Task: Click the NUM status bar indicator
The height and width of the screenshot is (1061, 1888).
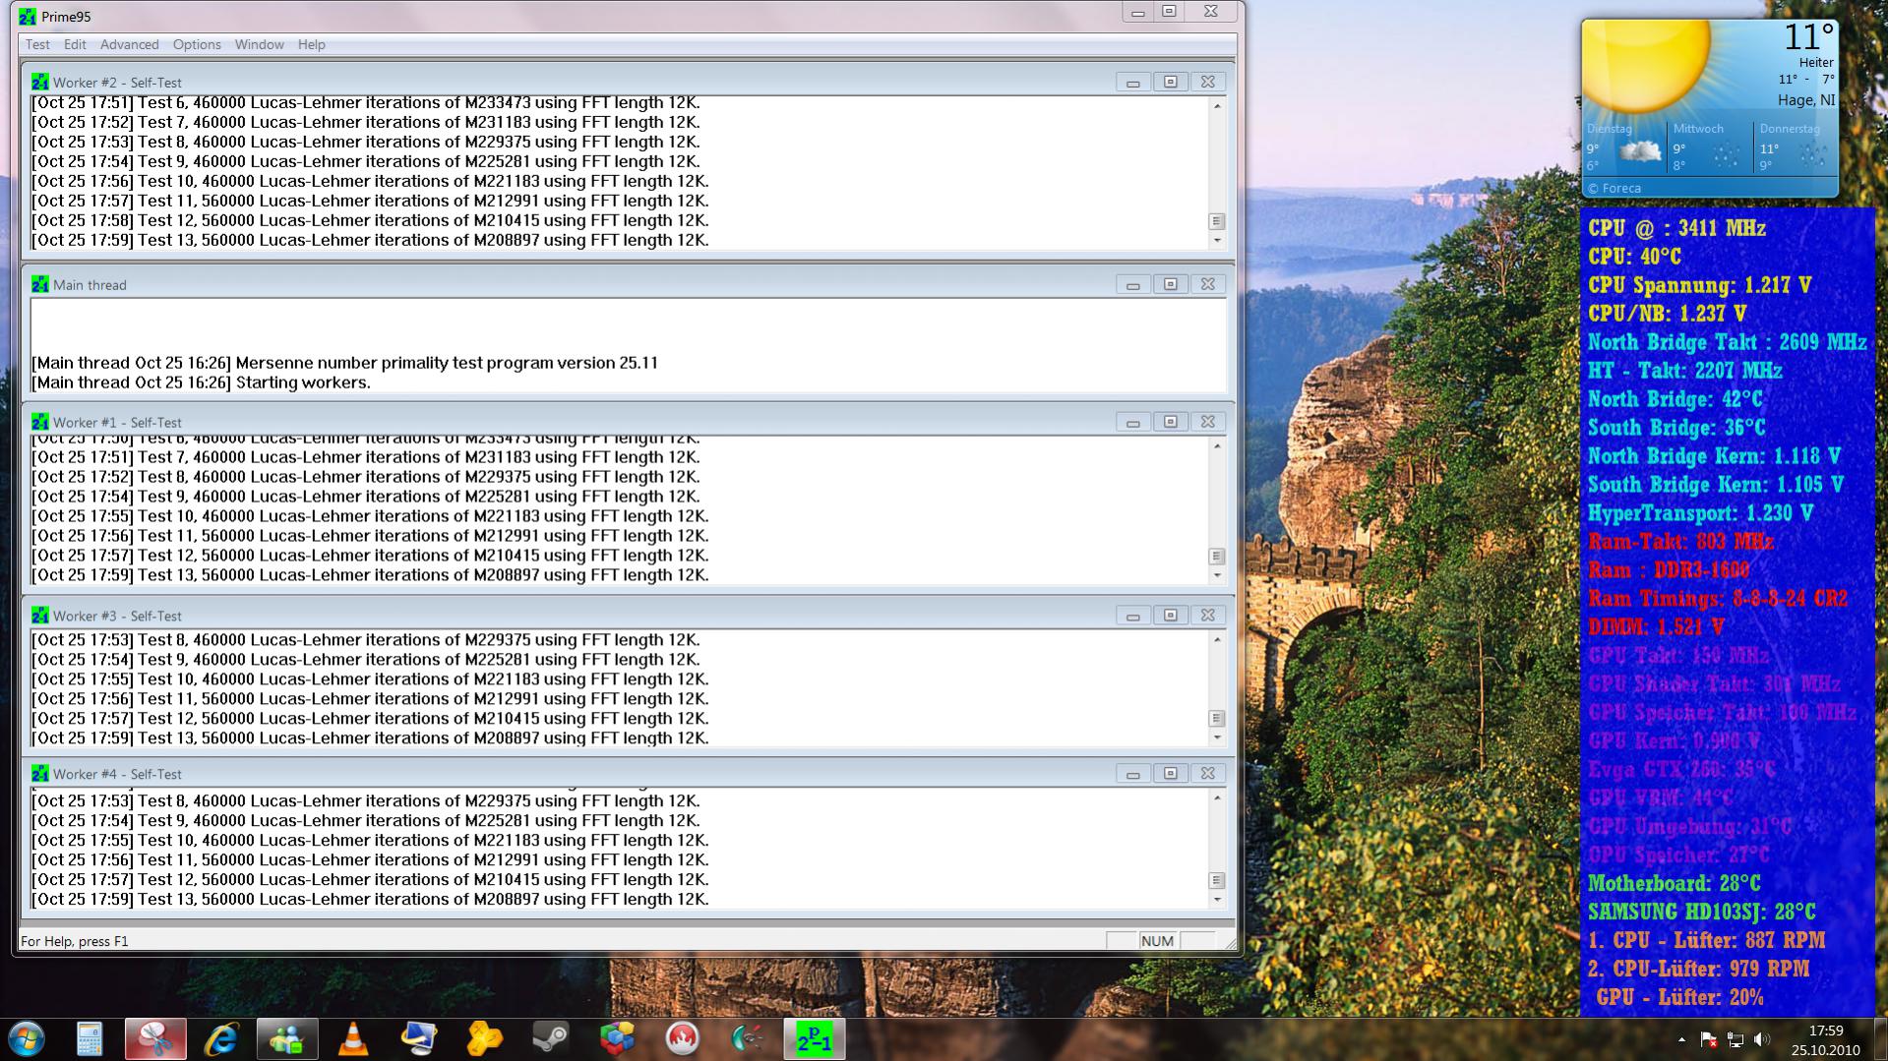Action: [x=1157, y=941]
